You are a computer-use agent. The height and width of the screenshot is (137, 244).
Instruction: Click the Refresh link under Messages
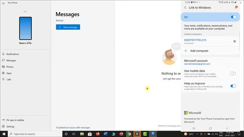pos(59,20)
